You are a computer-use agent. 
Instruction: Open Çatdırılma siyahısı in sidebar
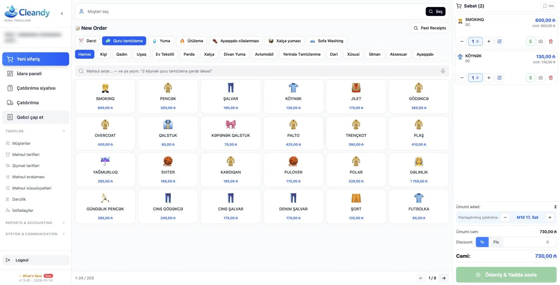point(35,88)
